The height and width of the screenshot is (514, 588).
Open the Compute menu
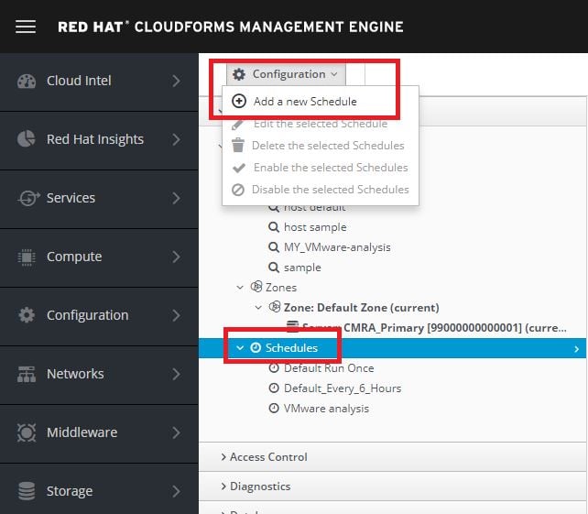pos(99,257)
